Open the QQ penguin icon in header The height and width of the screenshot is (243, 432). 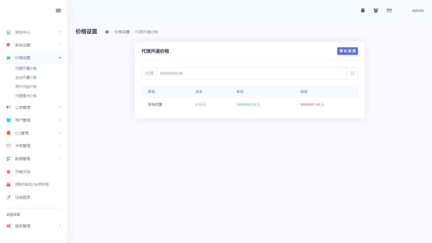(x=363, y=11)
